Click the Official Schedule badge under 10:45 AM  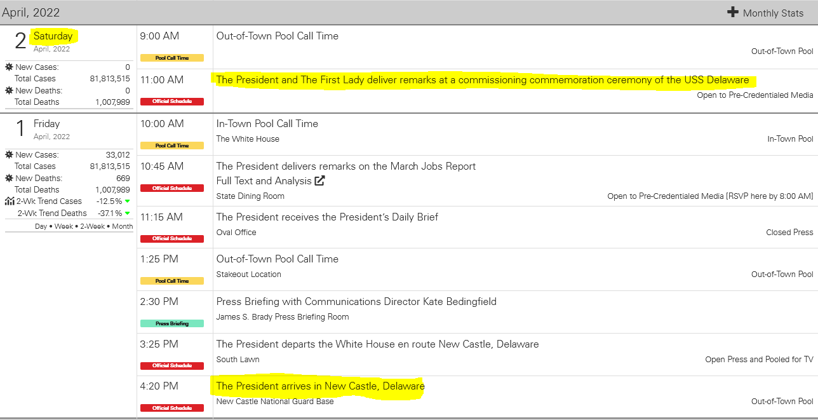tap(172, 188)
